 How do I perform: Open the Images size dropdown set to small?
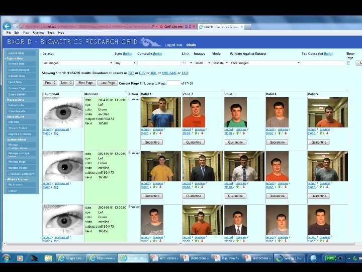click(203, 63)
